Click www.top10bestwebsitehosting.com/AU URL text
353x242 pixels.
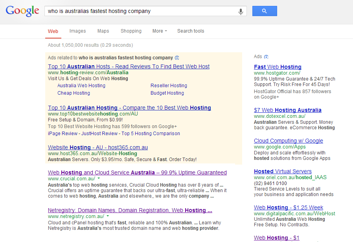93,114
